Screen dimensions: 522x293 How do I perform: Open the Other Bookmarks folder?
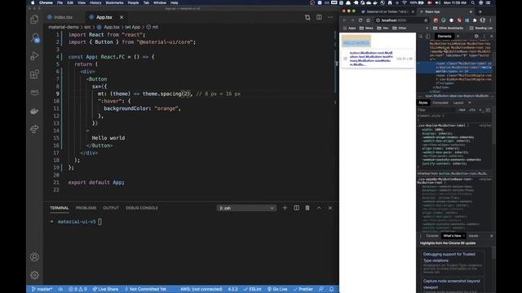point(449,28)
